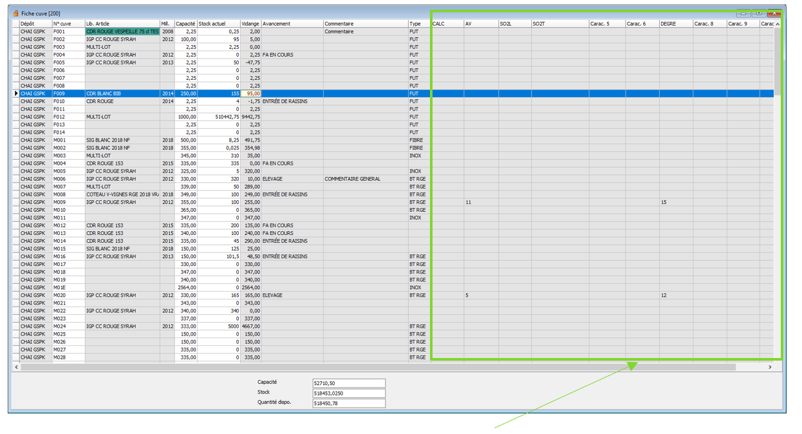The height and width of the screenshot is (434, 802).
Task: Click the green CDR ROUGE VESPEILLE article cell
Action: coord(122,32)
